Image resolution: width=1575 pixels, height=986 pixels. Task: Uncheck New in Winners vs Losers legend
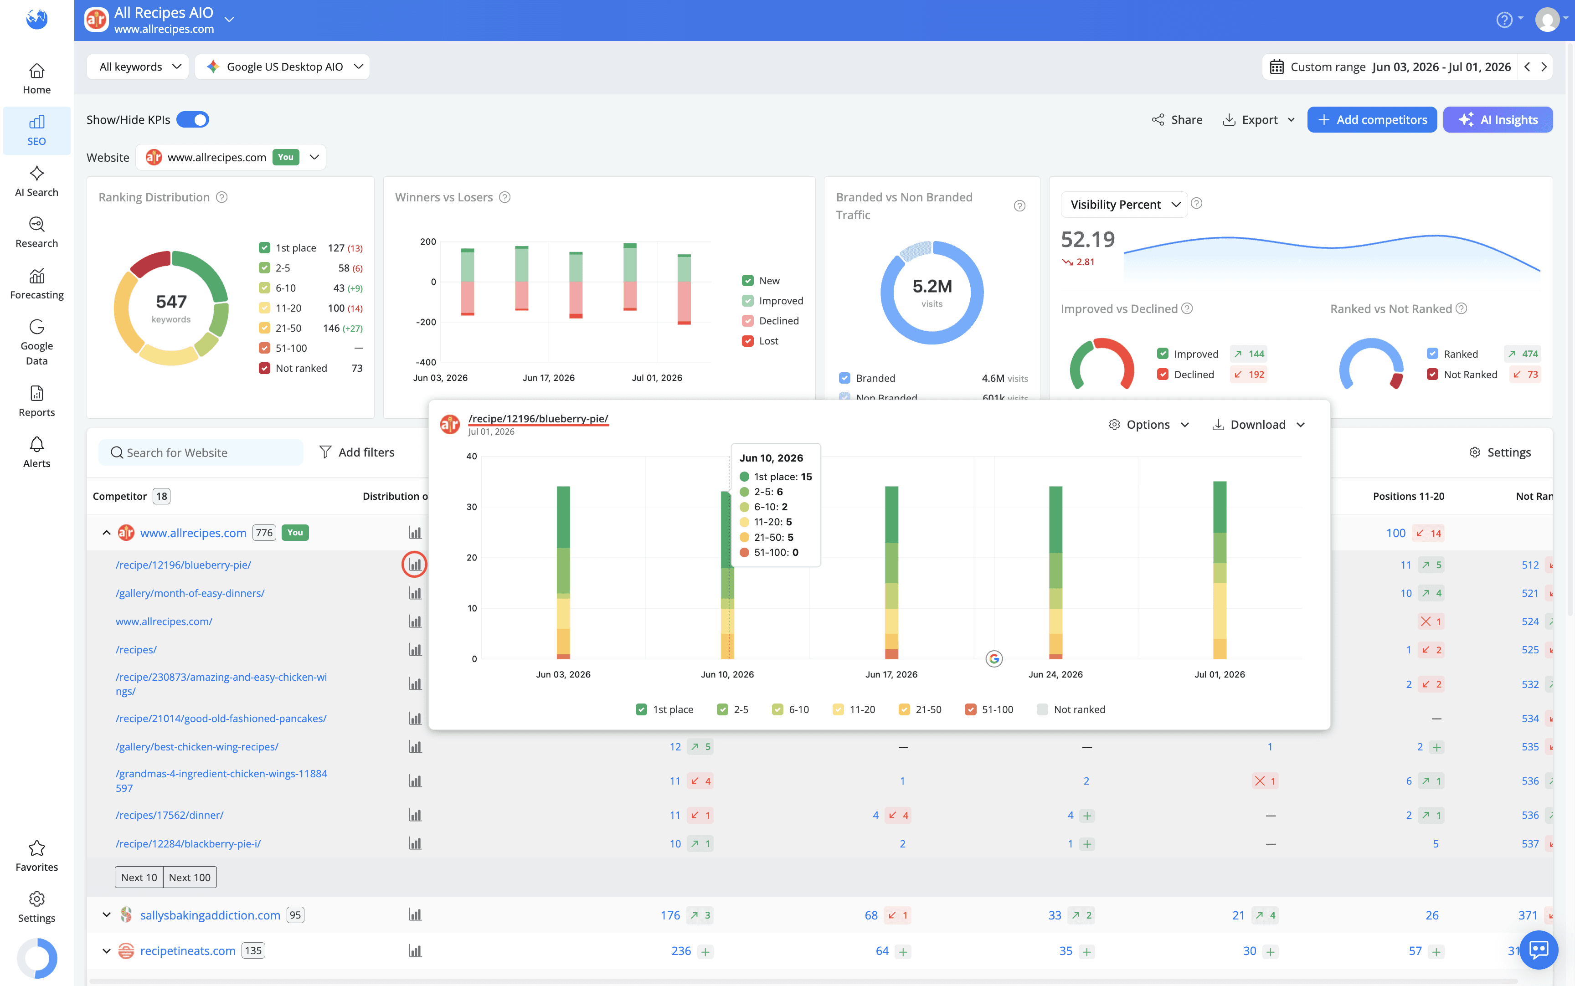pyautogui.click(x=748, y=280)
